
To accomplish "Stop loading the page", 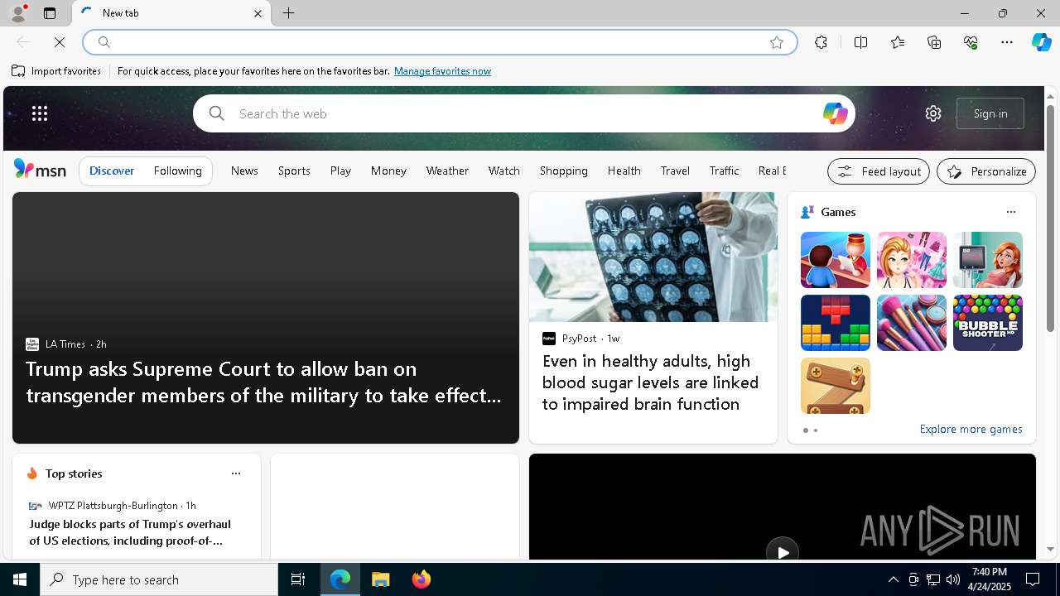I will coord(60,42).
